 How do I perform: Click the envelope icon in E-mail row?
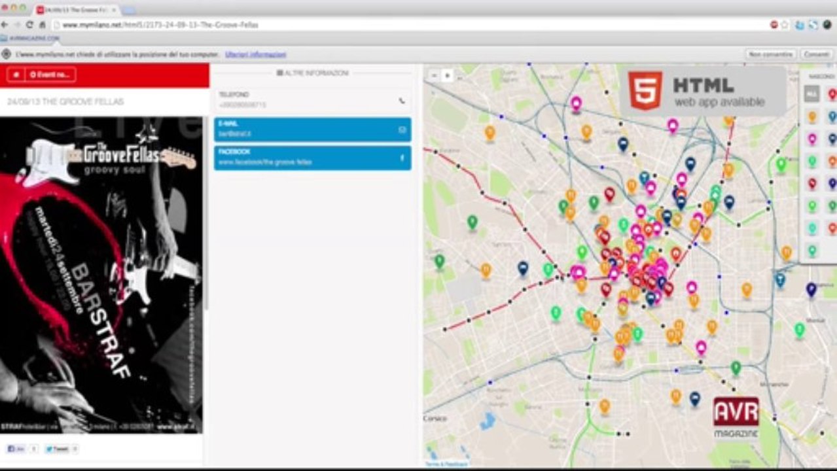click(402, 130)
